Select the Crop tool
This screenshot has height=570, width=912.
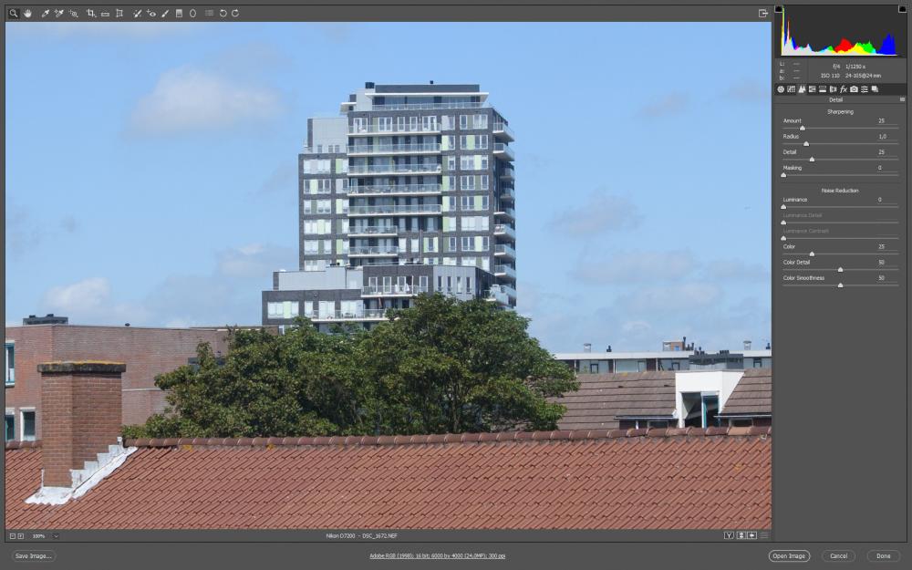91,13
